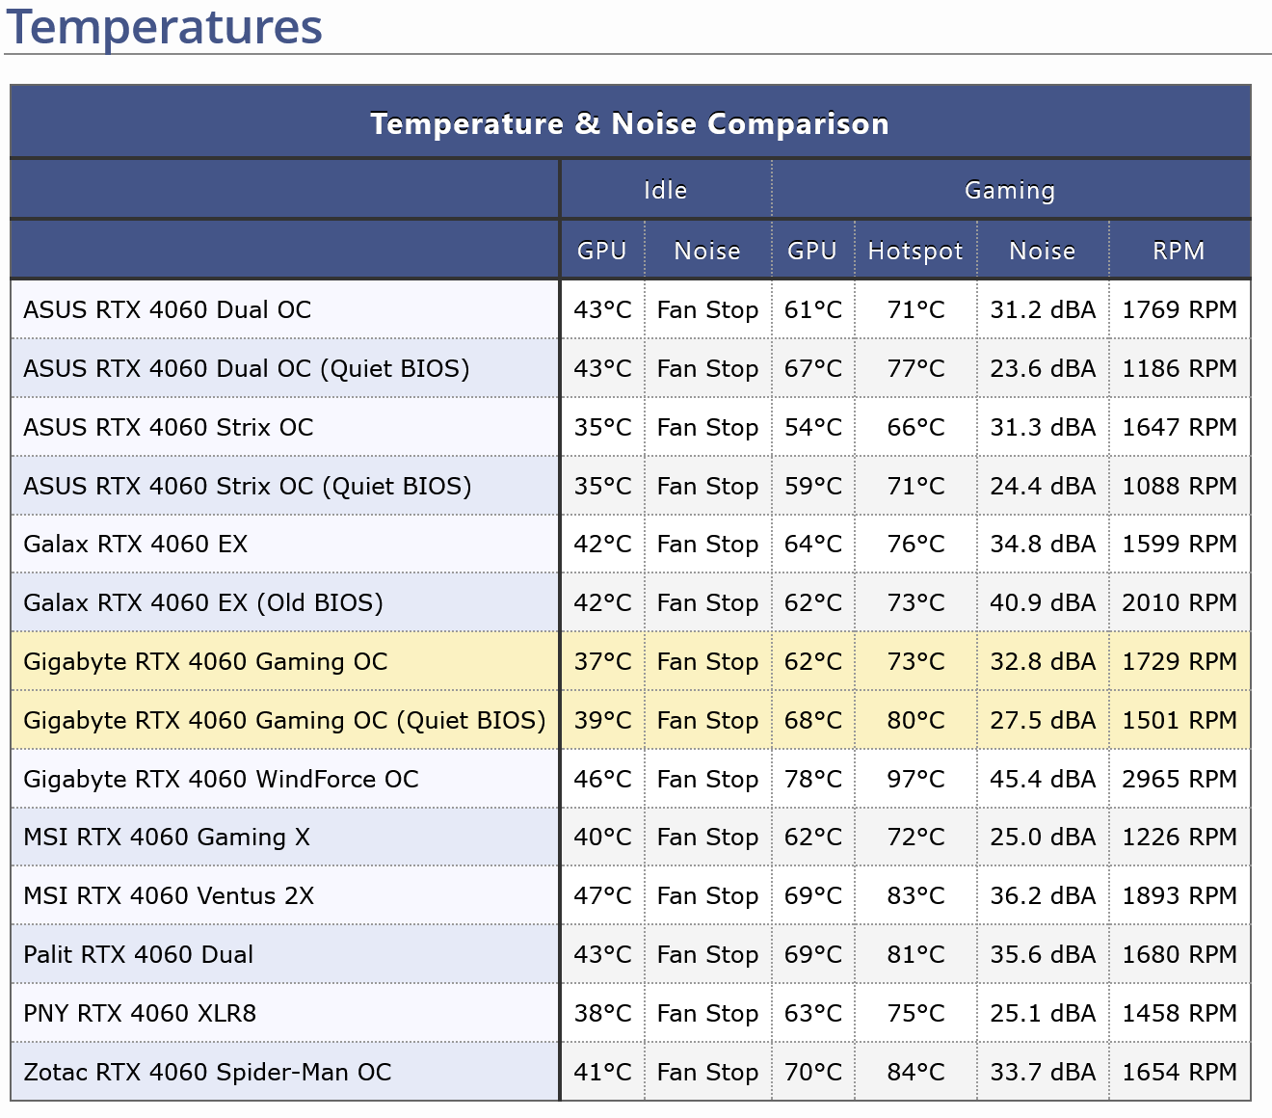Select Gigabyte RTX 4060 WindForce OC name

(x=221, y=779)
